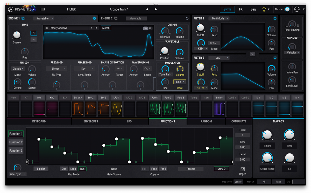
Task: Open the MIDI settings round icon
Action: click(x=297, y=9)
